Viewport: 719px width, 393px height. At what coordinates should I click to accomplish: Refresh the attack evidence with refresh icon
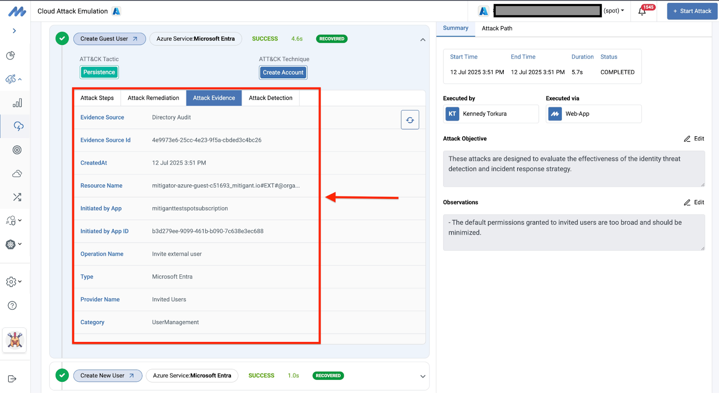[x=410, y=120]
